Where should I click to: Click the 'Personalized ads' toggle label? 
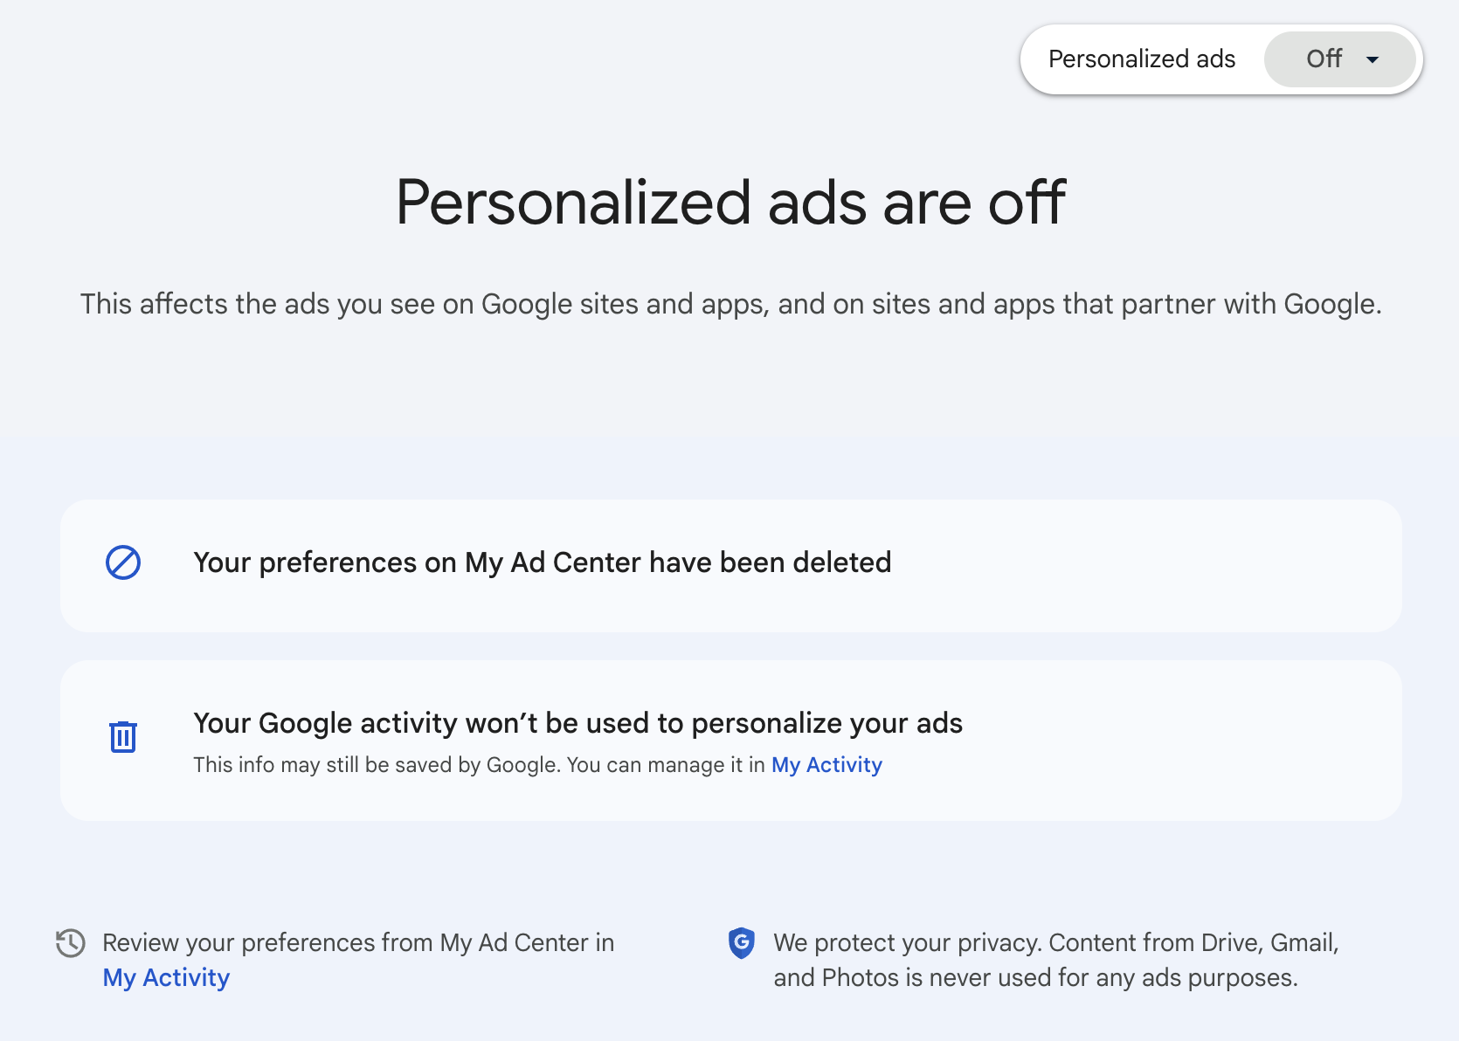coord(1141,59)
